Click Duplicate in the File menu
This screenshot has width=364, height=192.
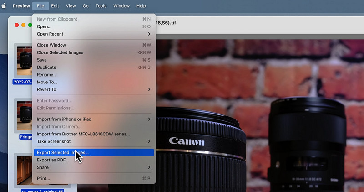46,67
